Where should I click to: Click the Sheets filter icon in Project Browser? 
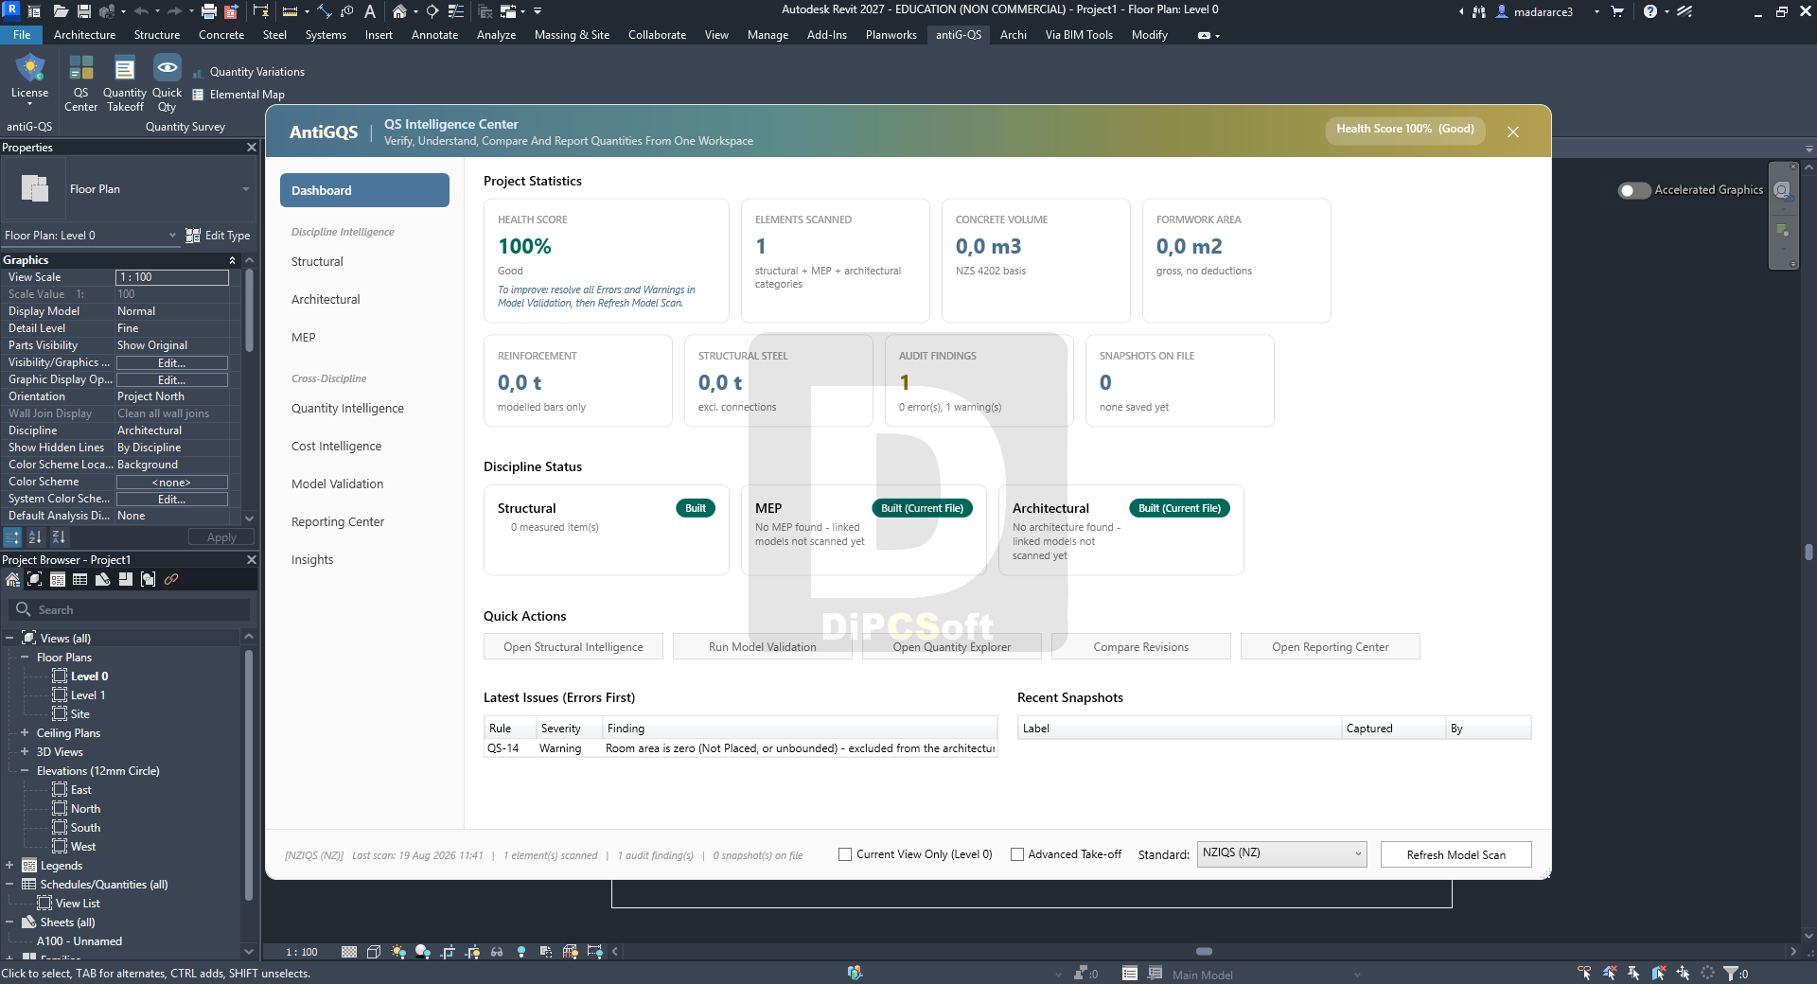(x=102, y=579)
